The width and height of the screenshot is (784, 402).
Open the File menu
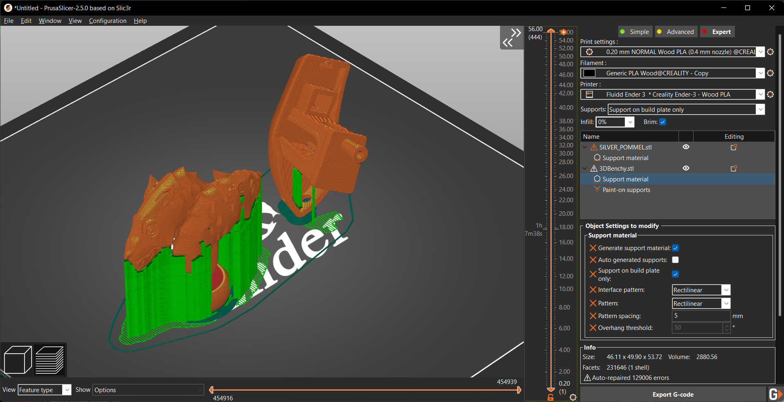pyautogui.click(x=9, y=21)
